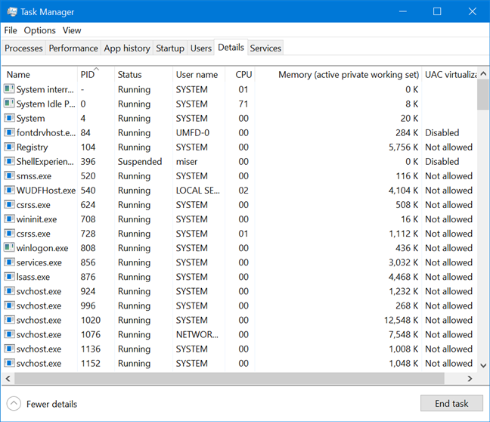490x422 pixels.
Task: Switch to the Processes tab
Action: (23, 48)
